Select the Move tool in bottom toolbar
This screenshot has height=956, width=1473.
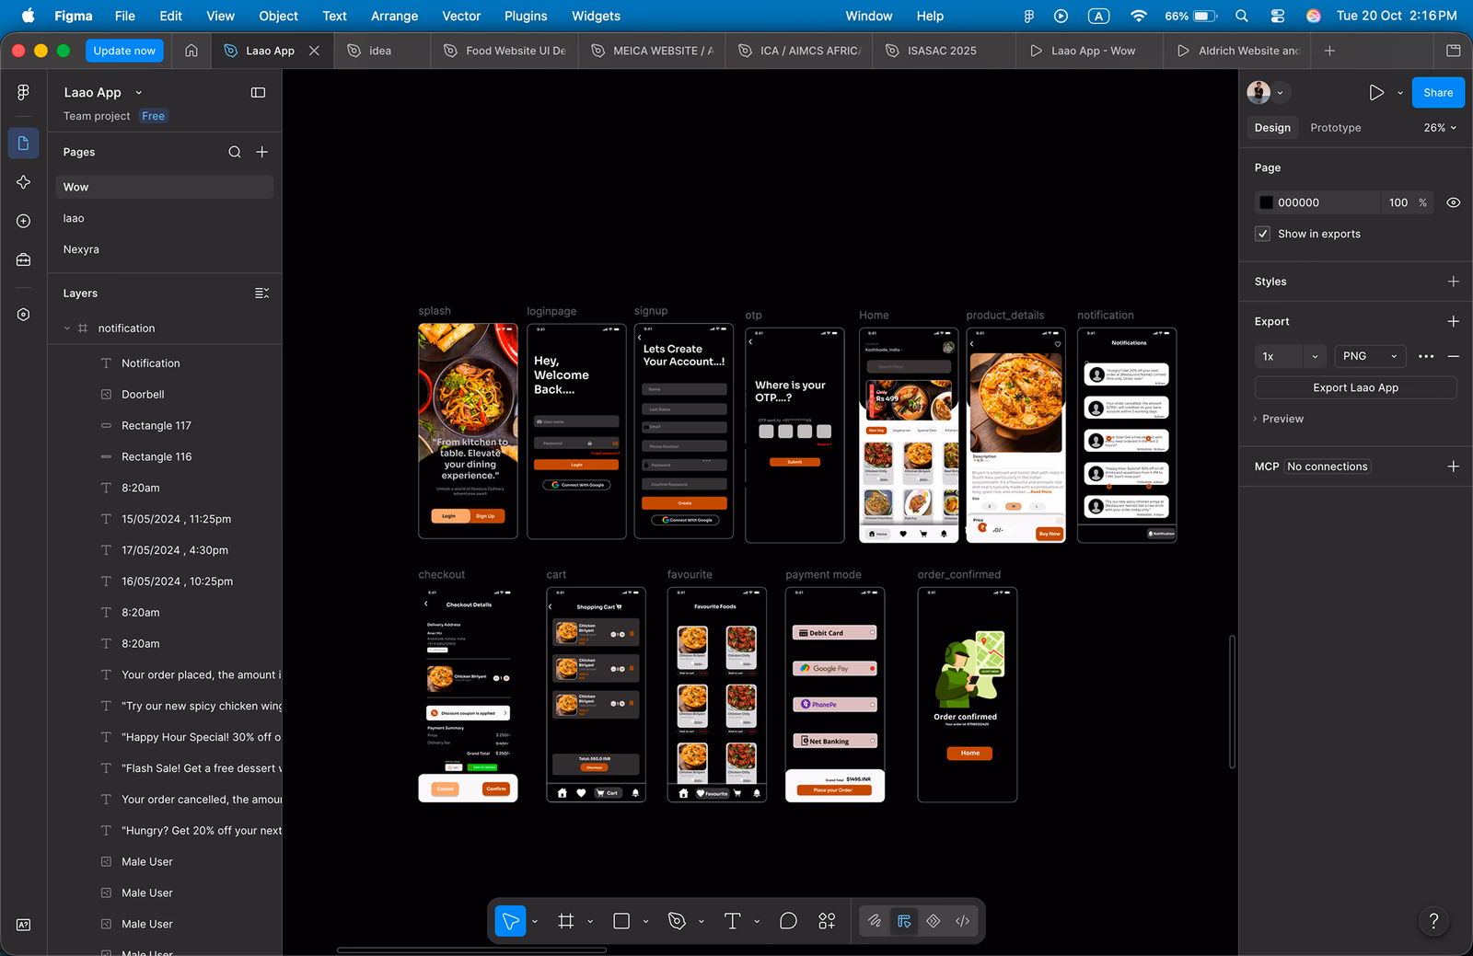pos(510,921)
